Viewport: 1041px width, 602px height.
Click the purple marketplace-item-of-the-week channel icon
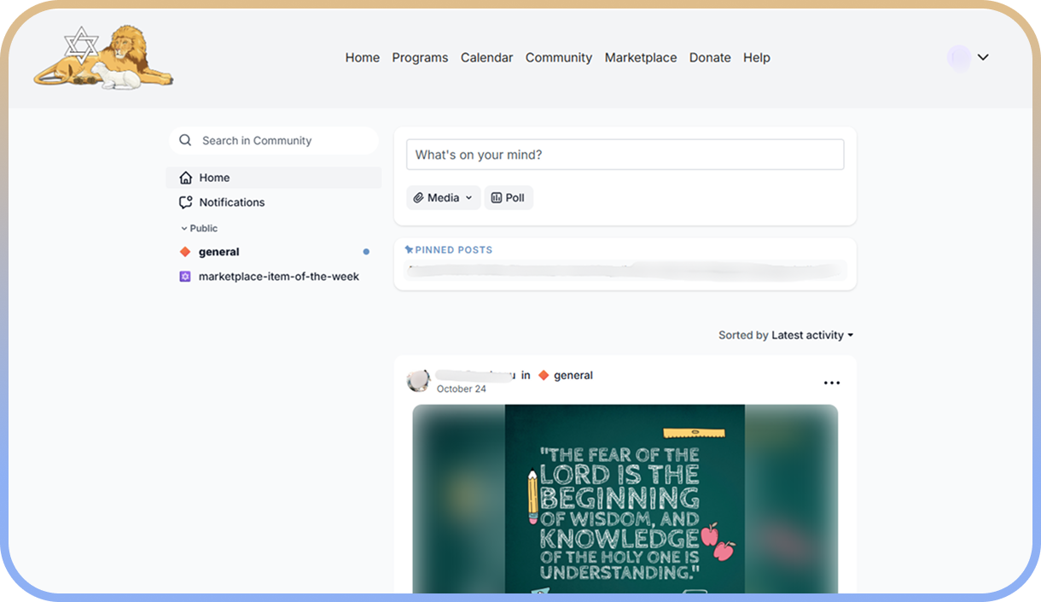[x=184, y=276]
